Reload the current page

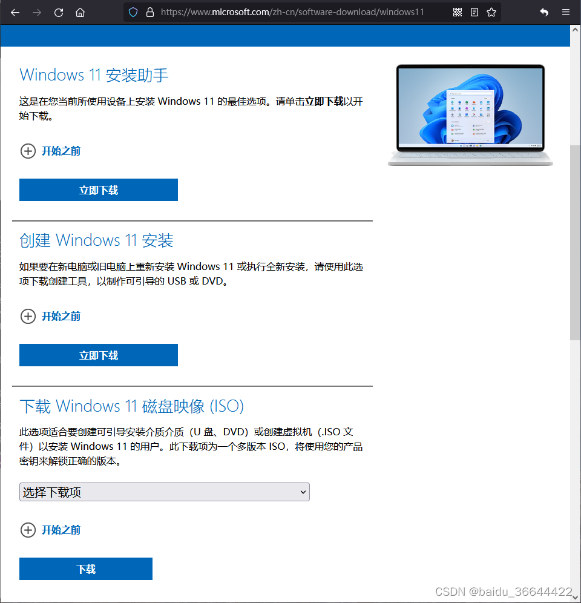pos(59,12)
